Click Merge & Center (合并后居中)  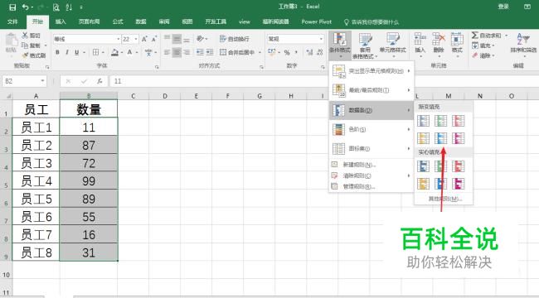[237, 52]
